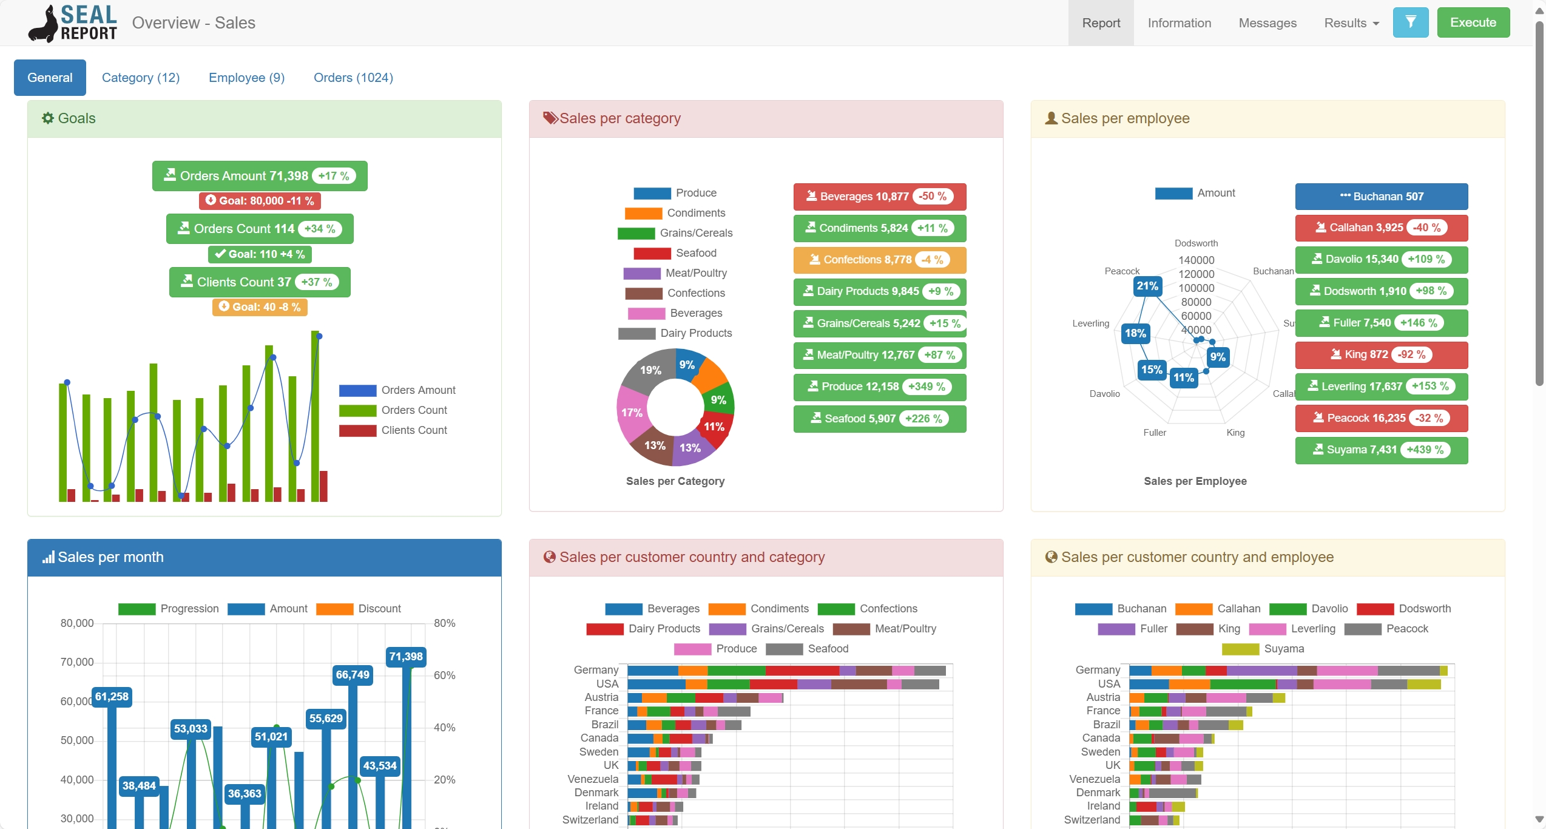This screenshot has width=1546, height=829.
Task: Switch to the Category (12) tab
Action: click(141, 78)
